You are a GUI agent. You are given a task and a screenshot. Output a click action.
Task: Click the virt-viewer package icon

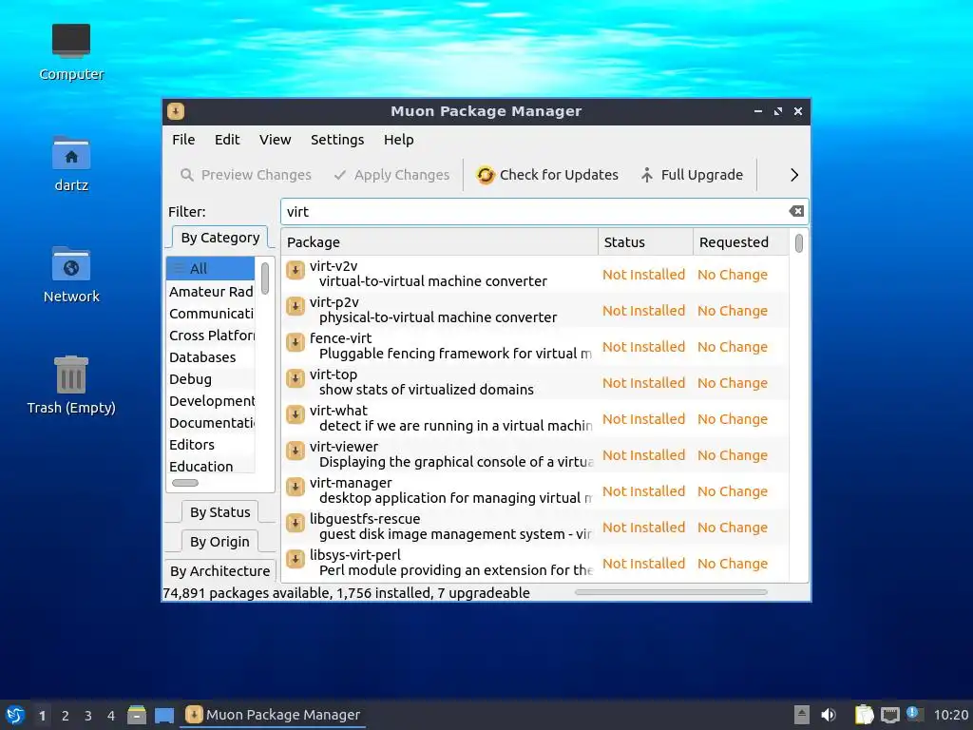pos(296,450)
